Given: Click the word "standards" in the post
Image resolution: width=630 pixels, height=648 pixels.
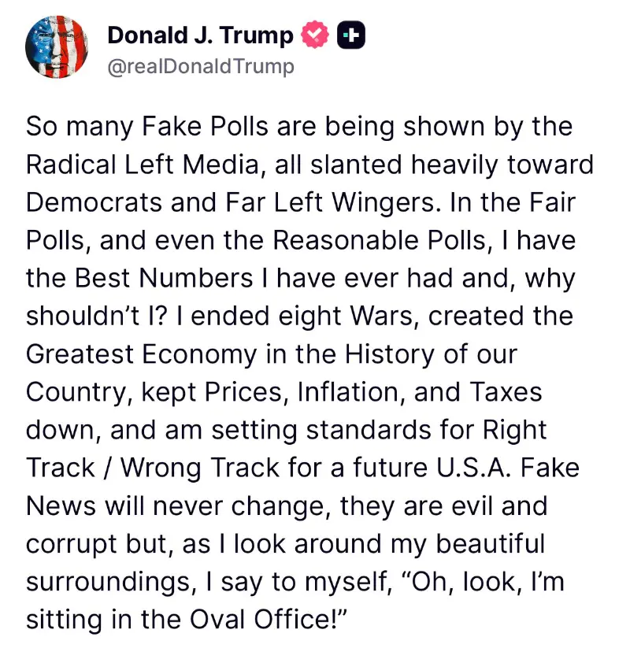Looking at the screenshot, I should pyautogui.click(x=365, y=430).
